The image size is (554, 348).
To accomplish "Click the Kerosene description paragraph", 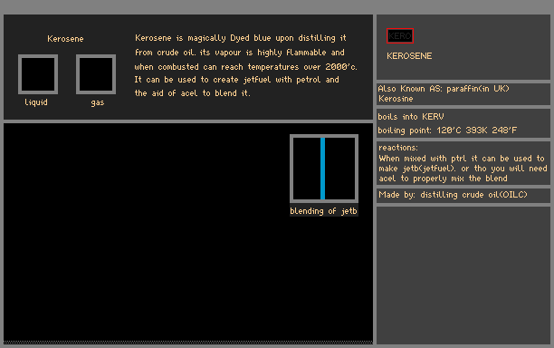I will (245, 65).
